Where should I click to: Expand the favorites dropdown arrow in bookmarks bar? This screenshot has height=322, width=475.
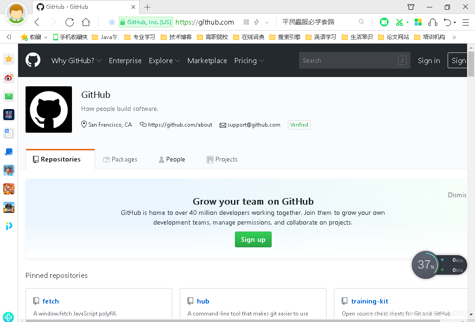pos(46,37)
